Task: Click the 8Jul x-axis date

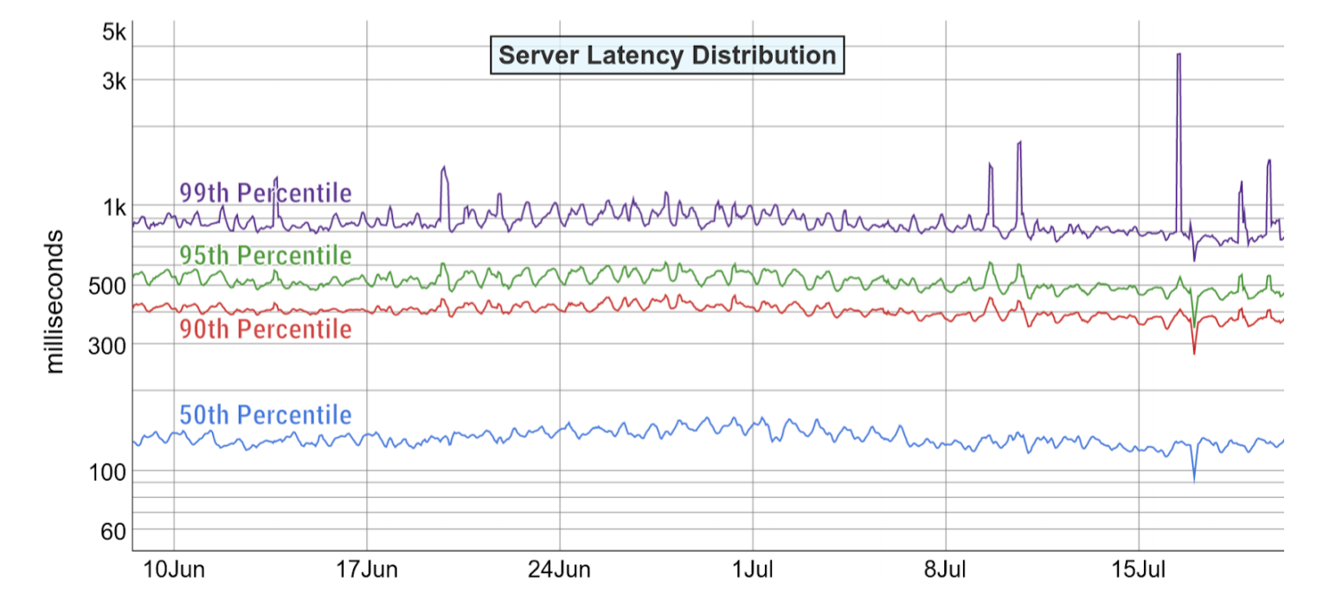Action: pos(945,571)
